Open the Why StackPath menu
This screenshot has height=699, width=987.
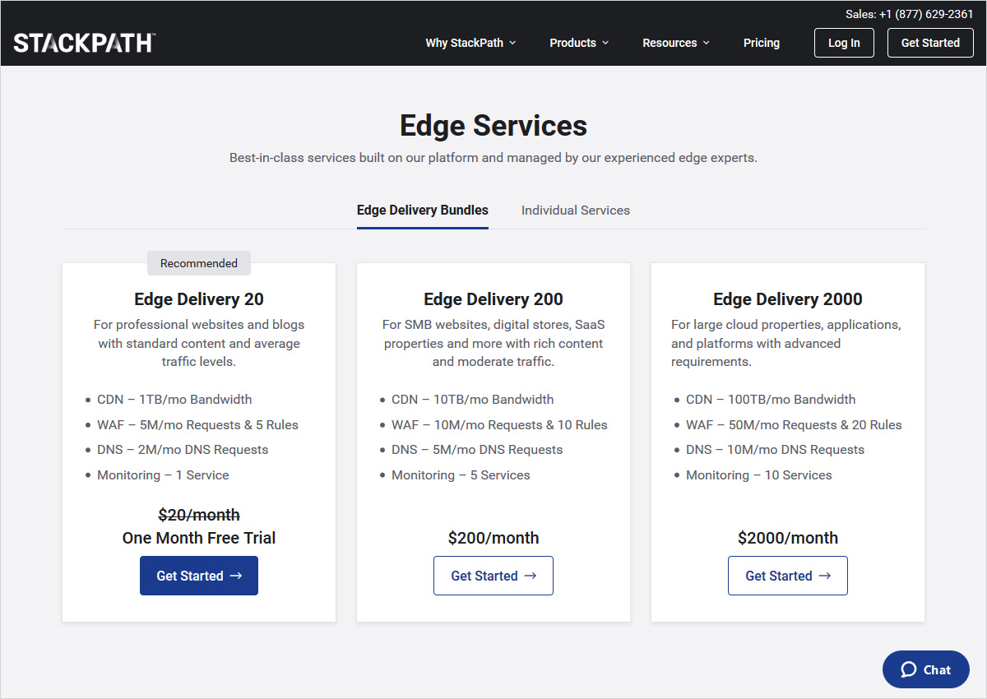[x=464, y=43]
